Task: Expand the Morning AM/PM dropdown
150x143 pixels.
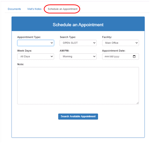Action: click(x=78, y=56)
